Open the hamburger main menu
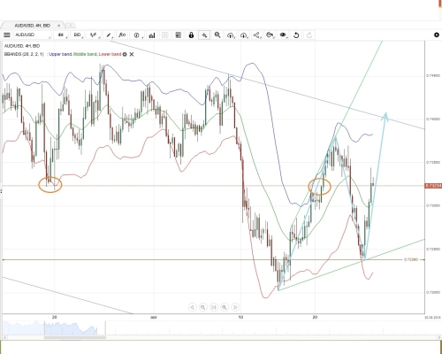Image resolution: width=442 pixels, height=354 pixels. pyautogui.click(x=6, y=35)
